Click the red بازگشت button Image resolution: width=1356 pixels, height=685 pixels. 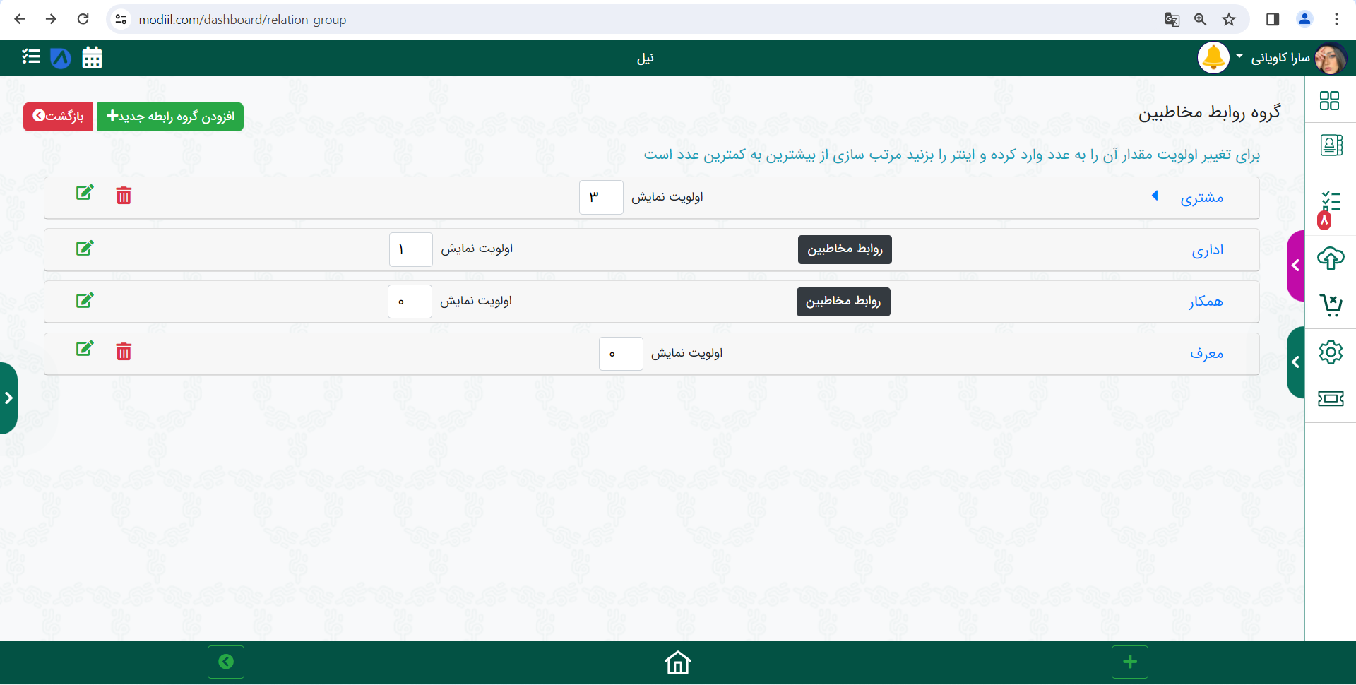tap(58, 117)
